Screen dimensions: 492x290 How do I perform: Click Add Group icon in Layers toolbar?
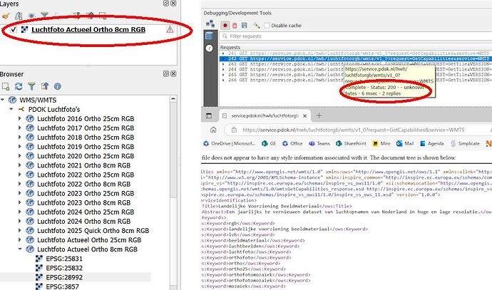click(x=19, y=15)
